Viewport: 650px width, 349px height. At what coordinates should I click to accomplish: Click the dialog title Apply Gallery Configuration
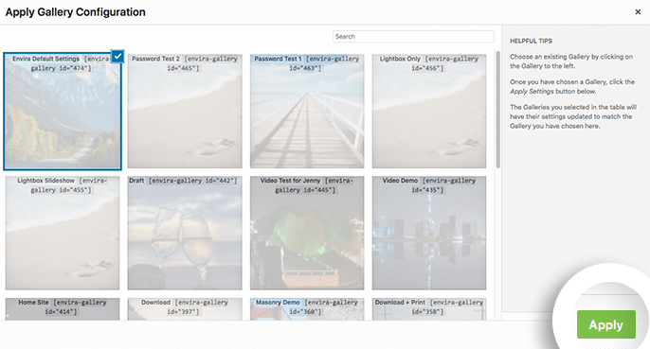tap(76, 12)
